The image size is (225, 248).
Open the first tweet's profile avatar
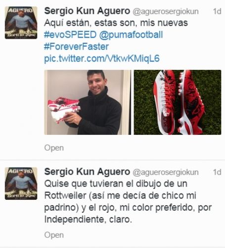click(21, 23)
